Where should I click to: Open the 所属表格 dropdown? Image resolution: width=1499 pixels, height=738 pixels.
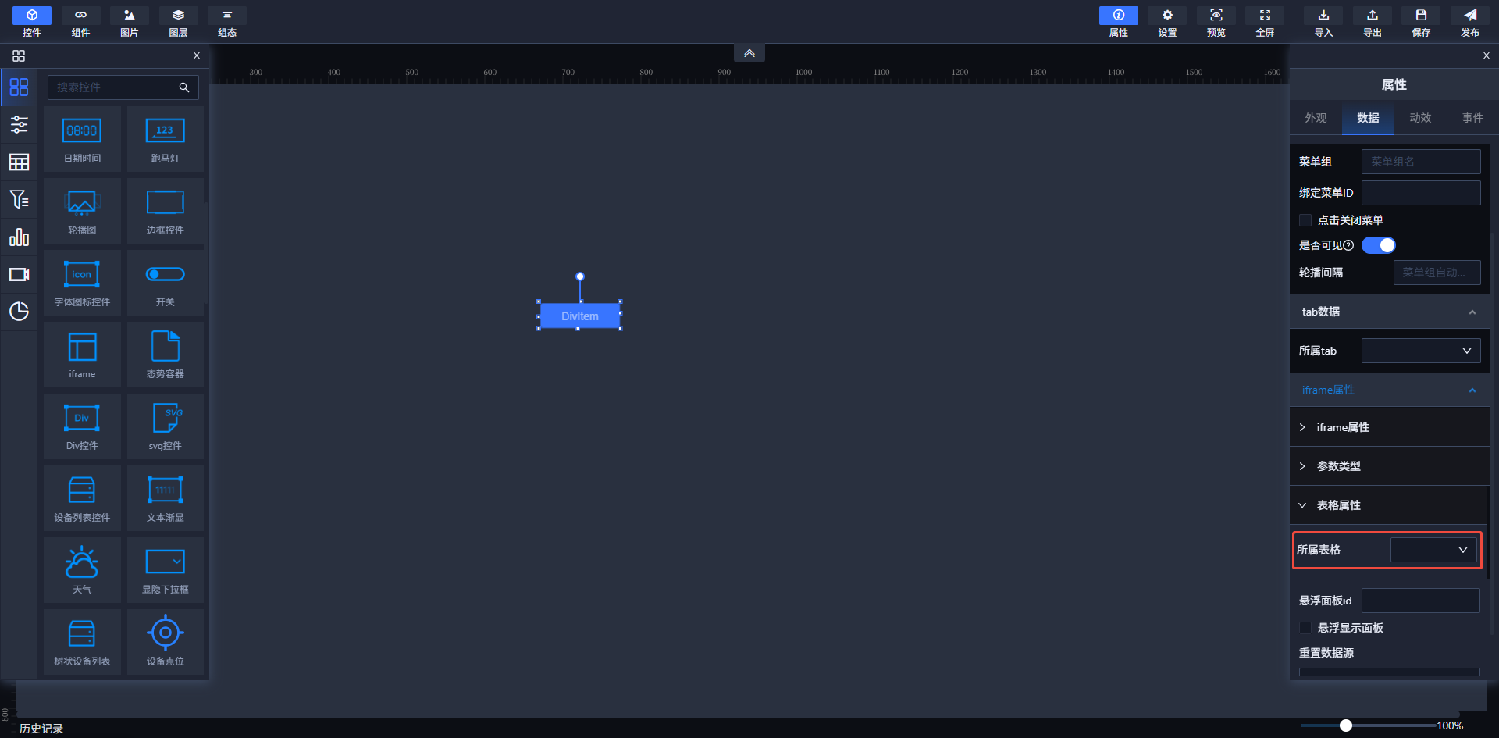click(x=1433, y=550)
